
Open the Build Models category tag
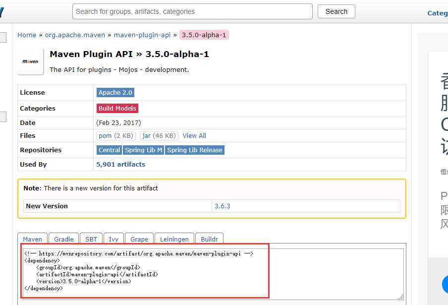point(117,108)
